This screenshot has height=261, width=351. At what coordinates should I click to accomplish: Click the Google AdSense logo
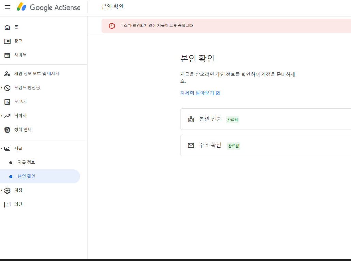49,7
